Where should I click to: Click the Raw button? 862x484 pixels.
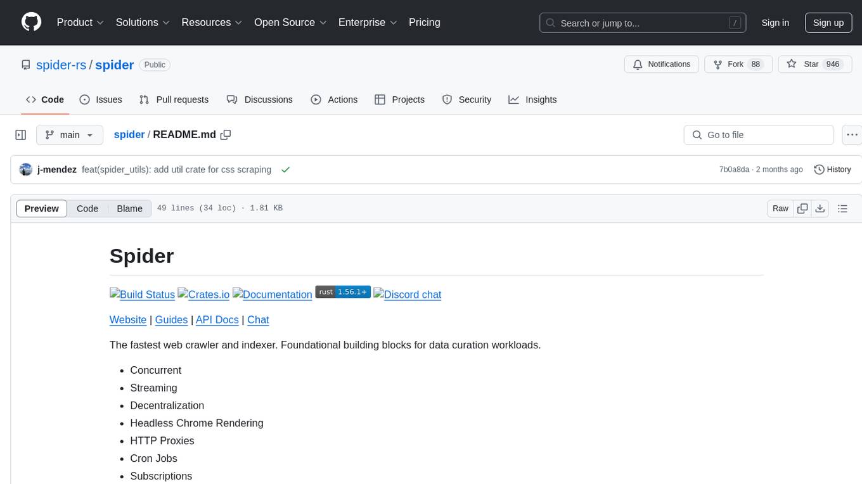click(780, 208)
